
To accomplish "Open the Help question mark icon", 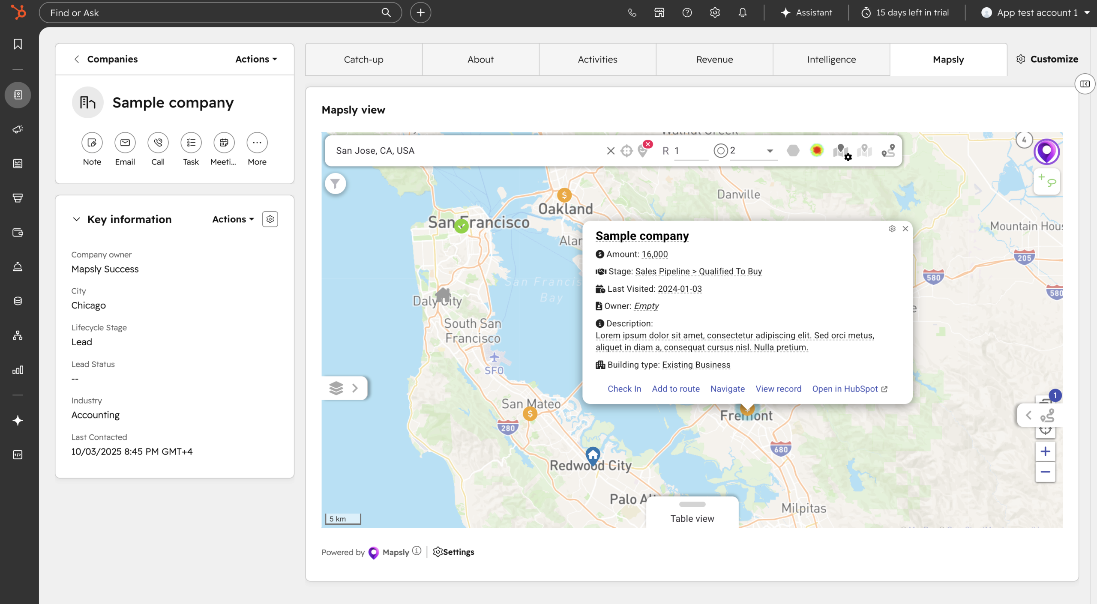I will point(687,12).
